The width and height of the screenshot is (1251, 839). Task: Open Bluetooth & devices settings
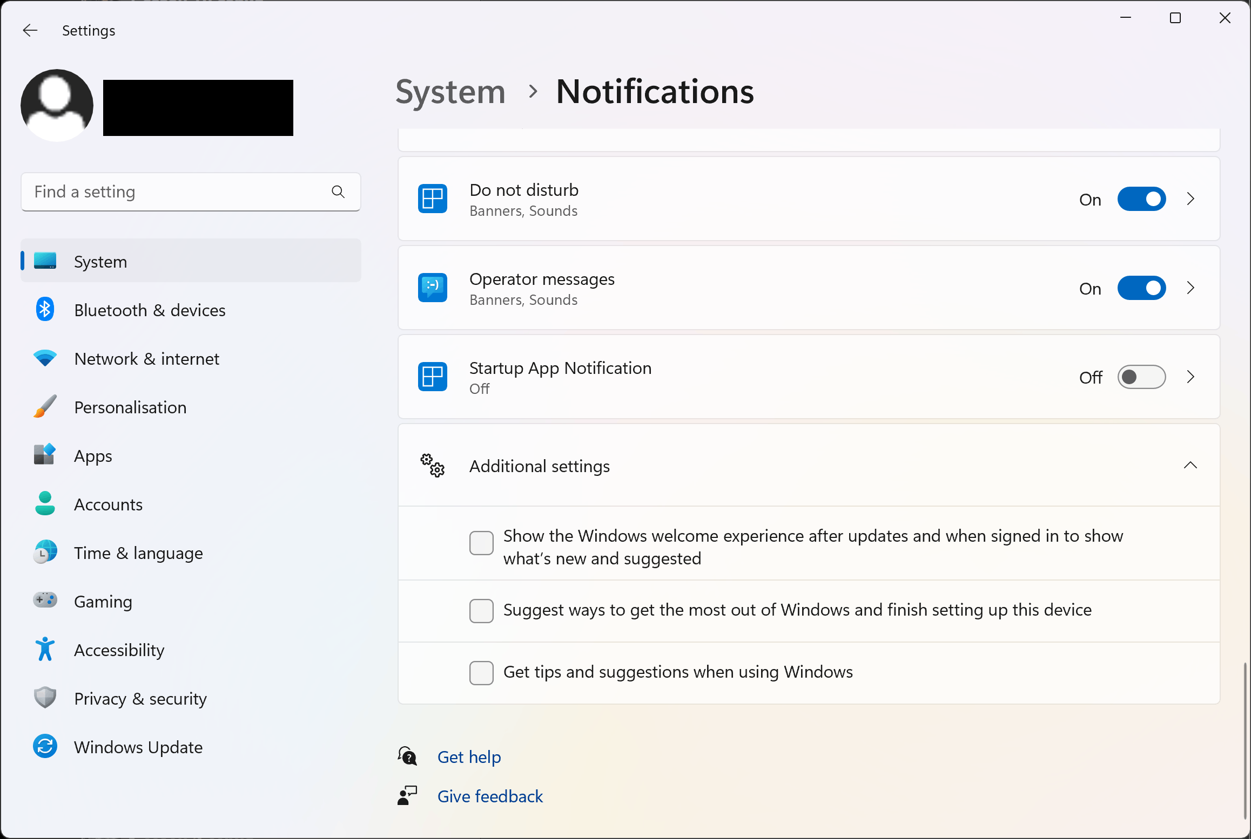pyautogui.click(x=191, y=310)
